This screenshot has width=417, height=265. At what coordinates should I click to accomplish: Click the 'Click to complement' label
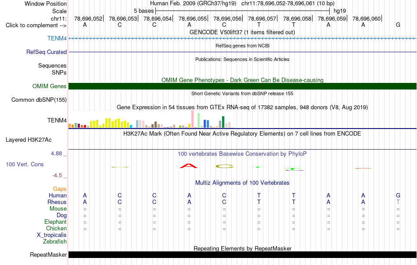point(36,25)
